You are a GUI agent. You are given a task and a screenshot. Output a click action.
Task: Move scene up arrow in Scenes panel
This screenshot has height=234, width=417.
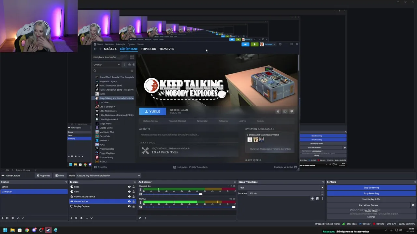(18, 218)
